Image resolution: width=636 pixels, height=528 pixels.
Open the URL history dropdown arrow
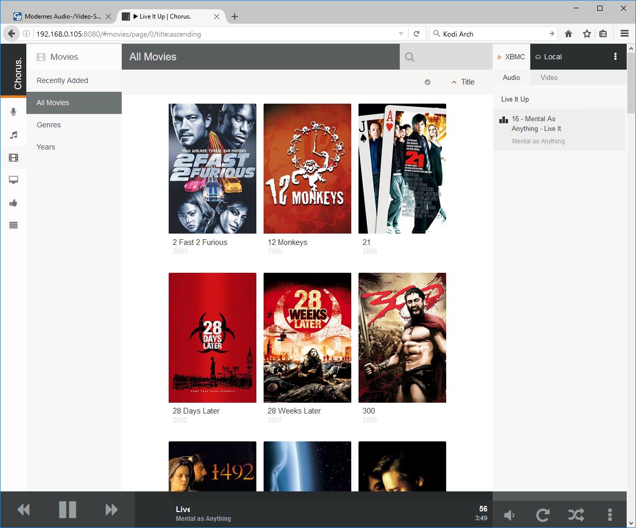point(401,34)
